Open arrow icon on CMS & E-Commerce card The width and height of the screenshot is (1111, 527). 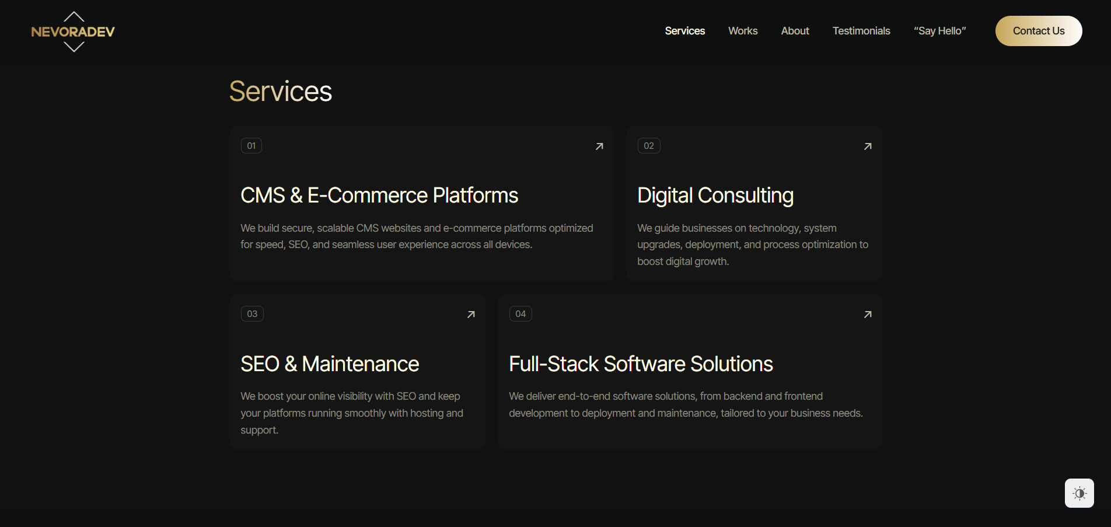pos(599,146)
